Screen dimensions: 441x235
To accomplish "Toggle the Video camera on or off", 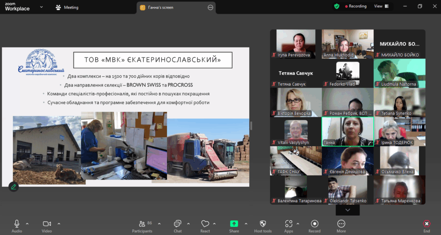I will (x=47, y=224).
